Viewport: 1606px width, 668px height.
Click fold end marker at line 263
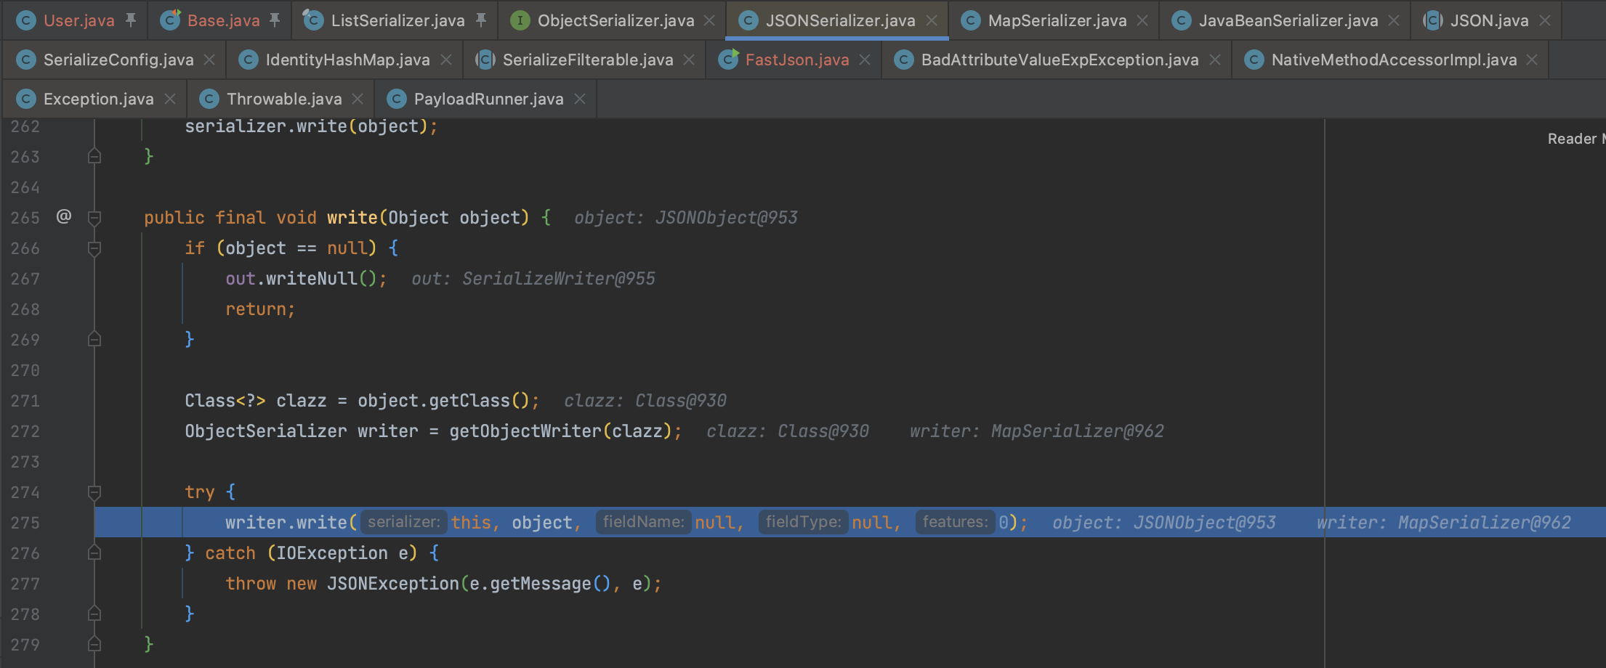click(x=94, y=156)
